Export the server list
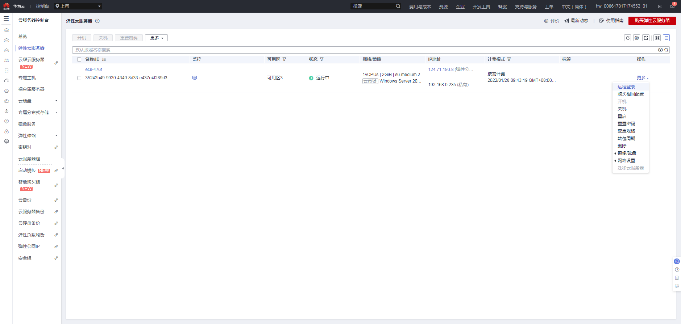This screenshot has height=324, width=681. 646,38
